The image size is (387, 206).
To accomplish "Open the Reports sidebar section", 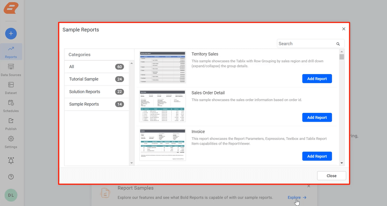I will click(x=11, y=52).
